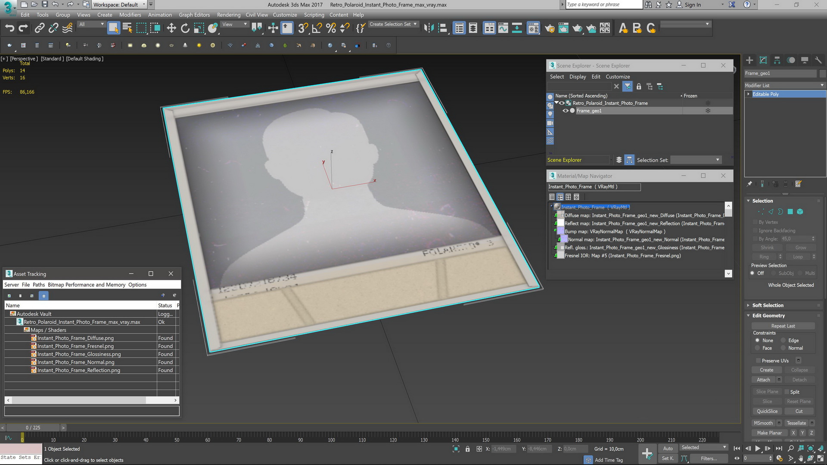Screen dimensions: 827x465
Task: Click the Redo arrow icon
Action: [23, 28]
